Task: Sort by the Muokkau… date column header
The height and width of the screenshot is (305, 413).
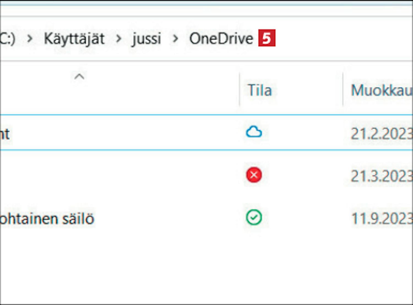Action: [382, 90]
